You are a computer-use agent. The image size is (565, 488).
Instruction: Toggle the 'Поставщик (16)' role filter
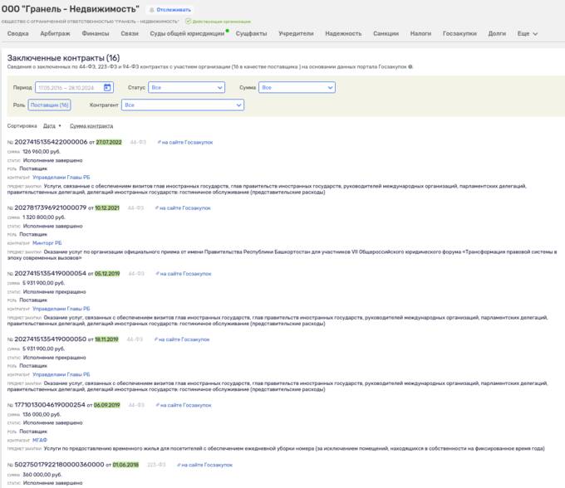click(x=49, y=105)
